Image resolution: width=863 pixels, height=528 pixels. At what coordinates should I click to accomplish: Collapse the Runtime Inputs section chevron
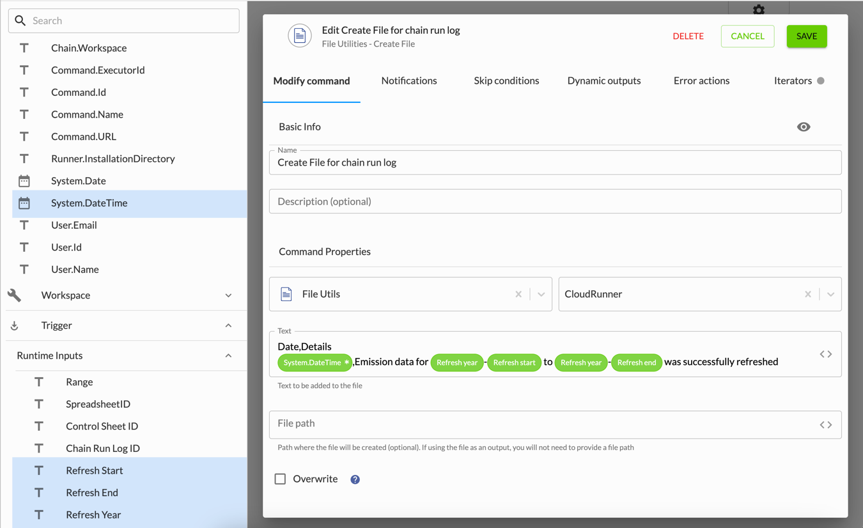point(228,355)
